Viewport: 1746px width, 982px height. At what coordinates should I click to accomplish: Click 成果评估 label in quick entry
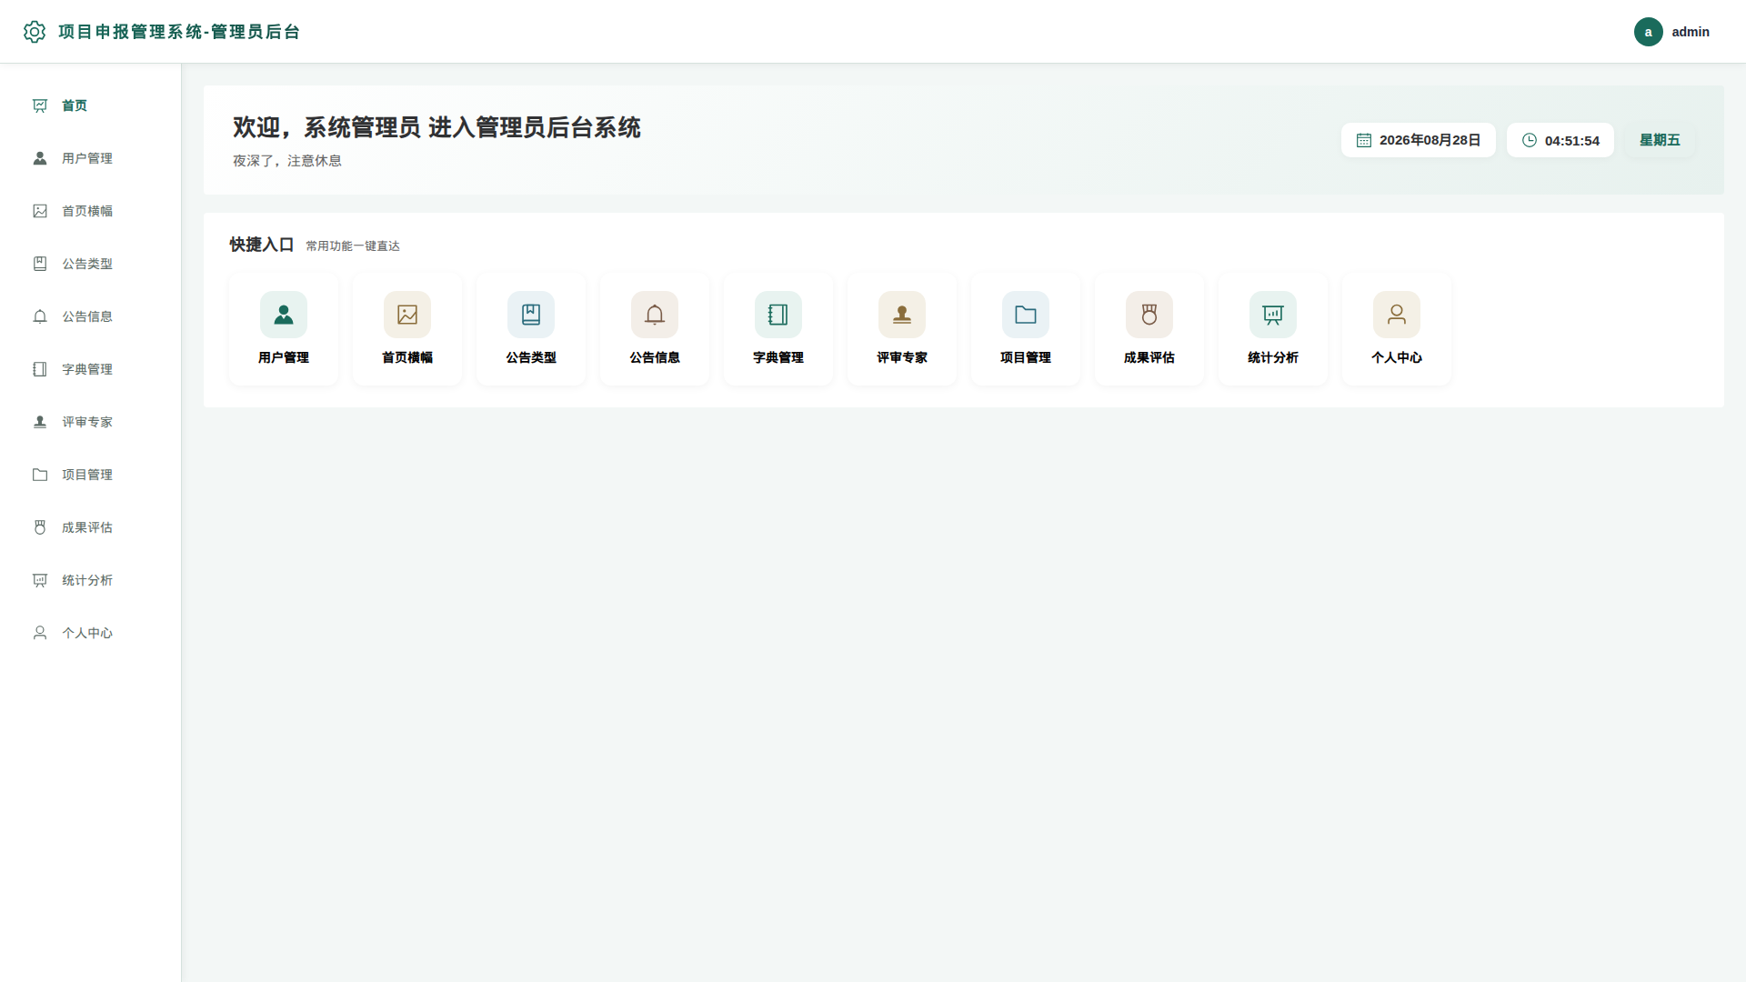coord(1149,357)
